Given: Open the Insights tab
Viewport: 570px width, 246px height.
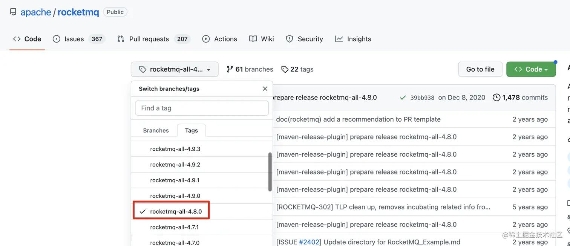Looking at the screenshot, I should [x=353, y=39].
